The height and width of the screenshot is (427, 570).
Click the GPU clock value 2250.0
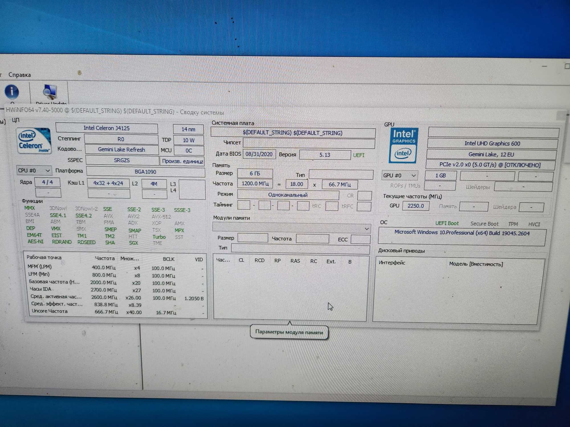tap(416, 206)
